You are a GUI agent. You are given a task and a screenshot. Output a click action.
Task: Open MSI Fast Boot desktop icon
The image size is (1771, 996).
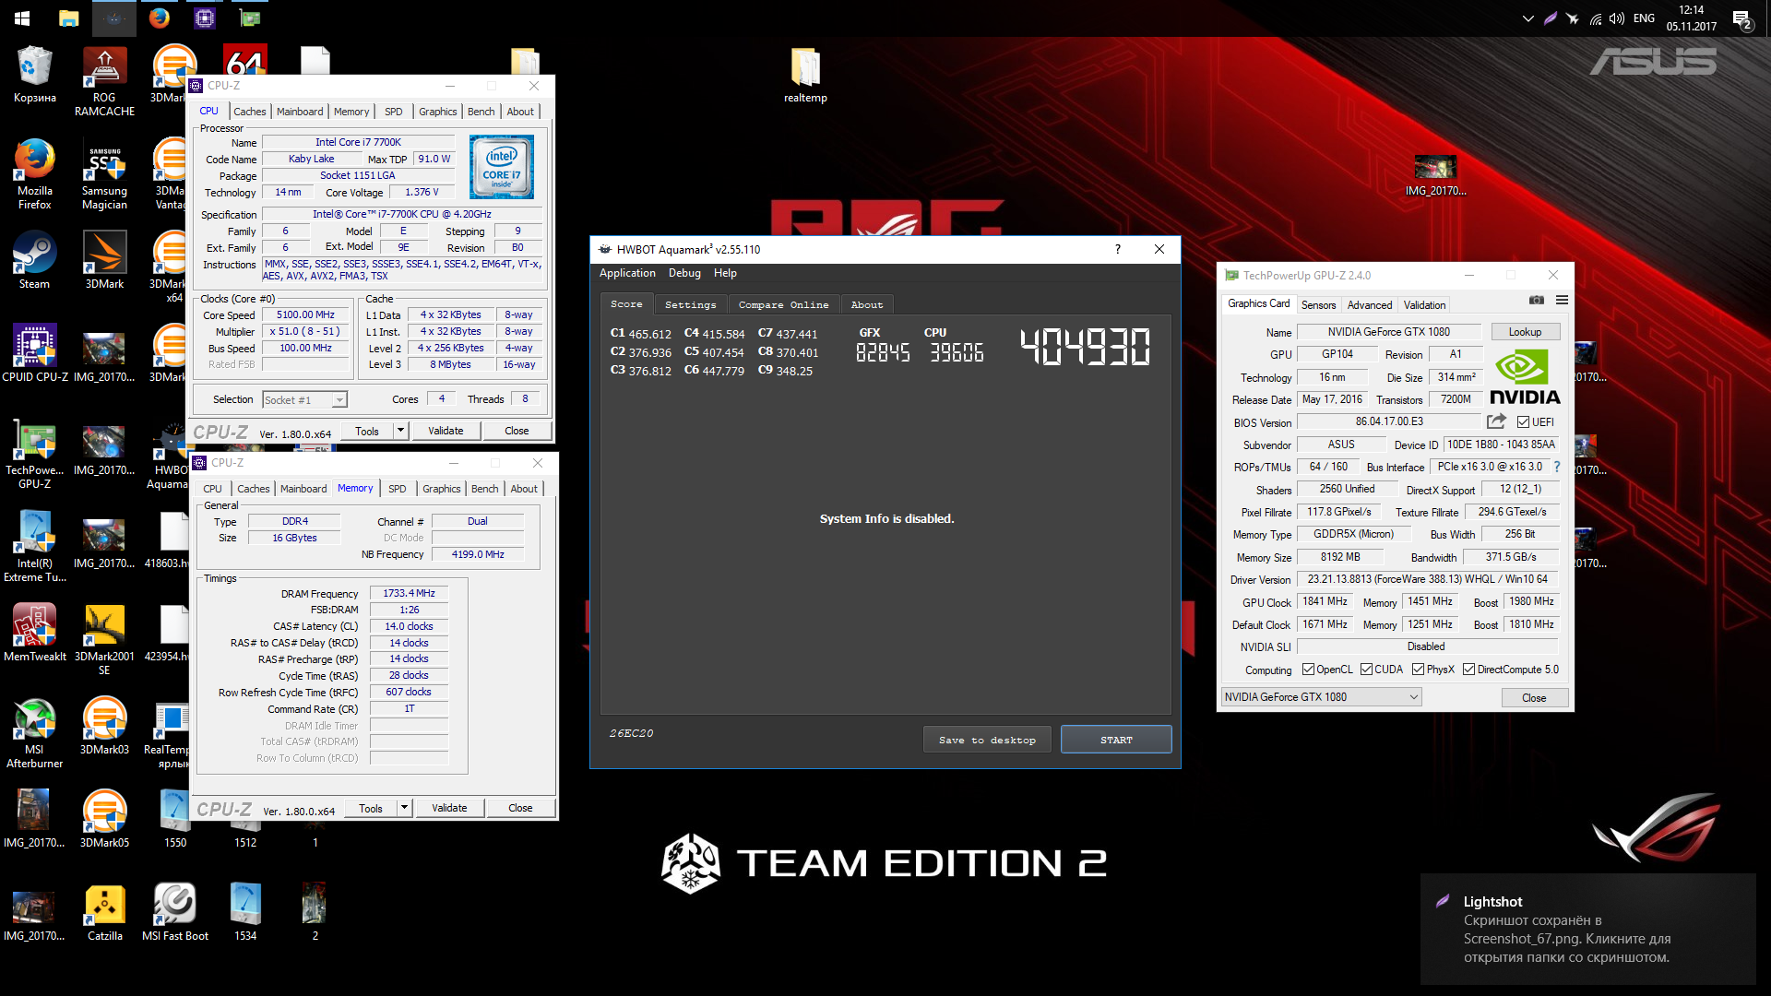point(174,912)
